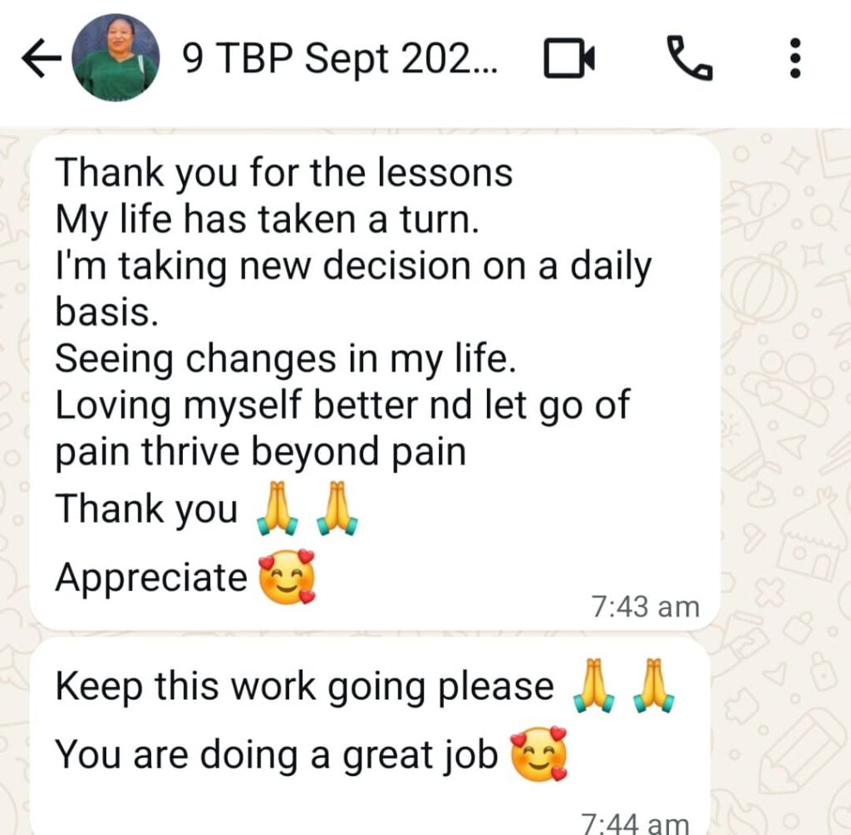Tap first folded hands emoji after "Thank you"
Screen dimensions: 851x835
pyautogui.click(x=278, y=508)
